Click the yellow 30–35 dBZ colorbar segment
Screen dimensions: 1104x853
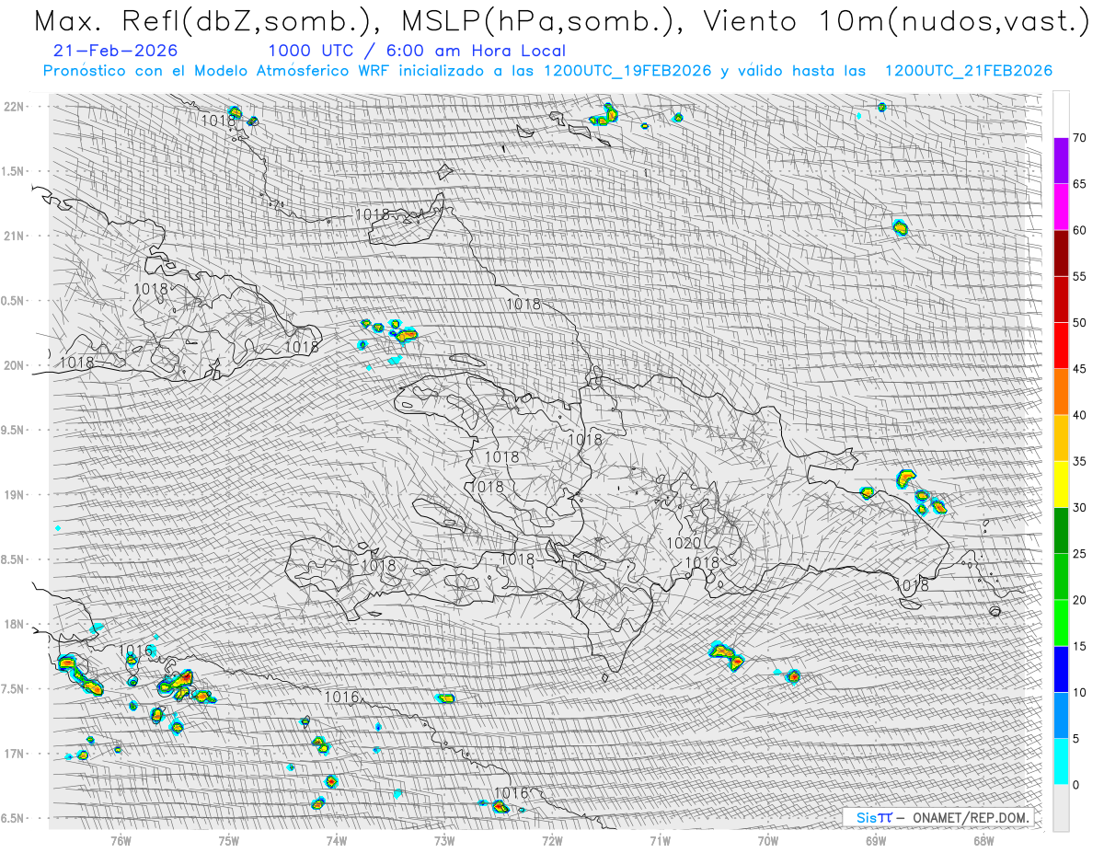click(x=1061, y=484)
